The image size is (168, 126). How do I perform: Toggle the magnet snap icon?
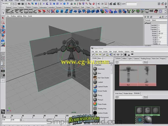(94, 4)
